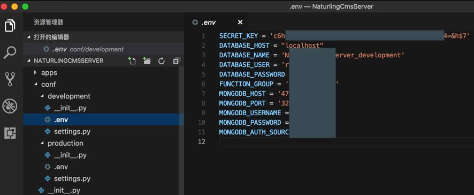Click DATABASE_NAME on line 3

(x=244, y=55)
